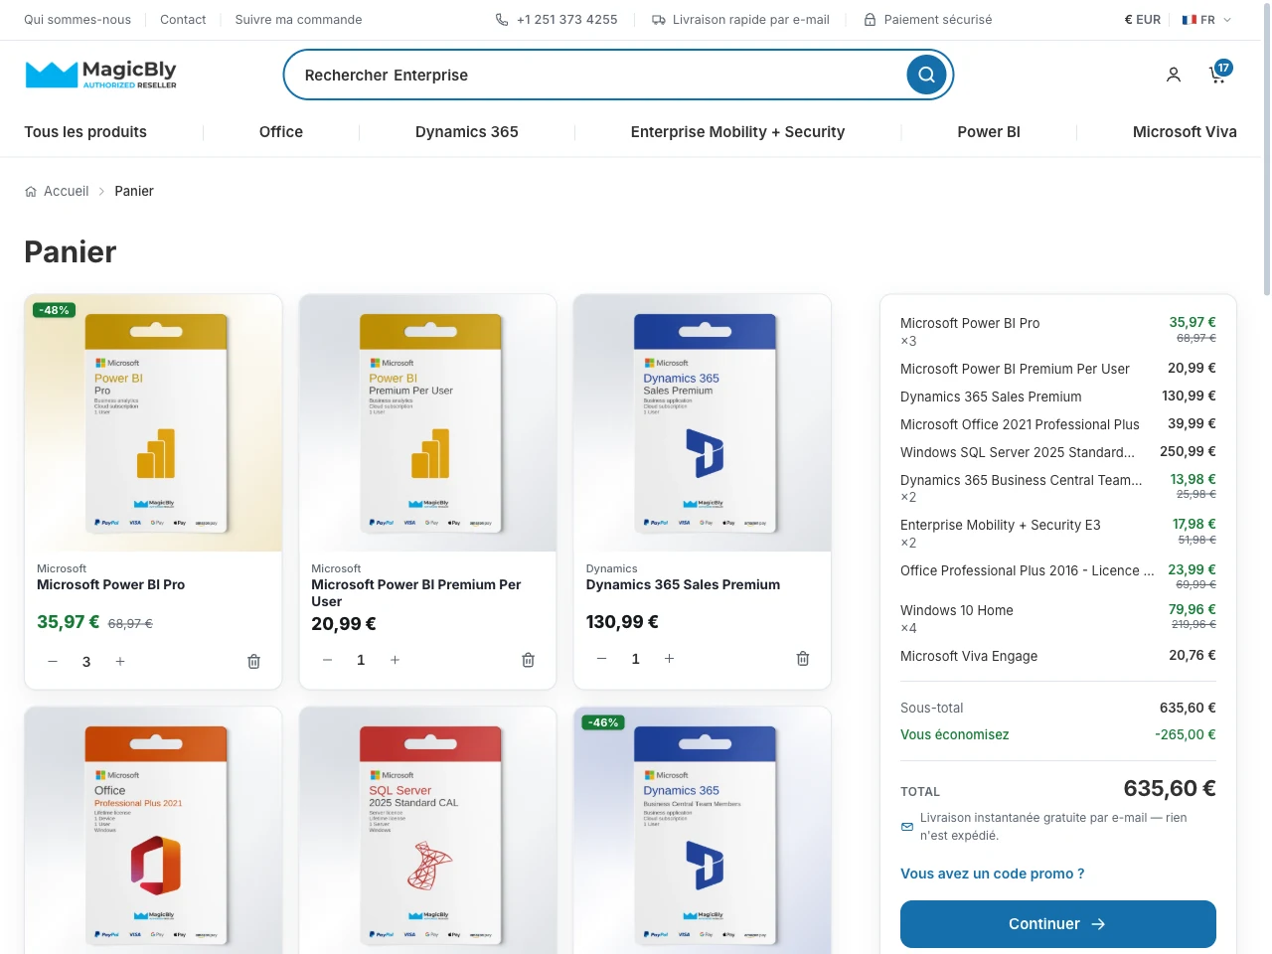Remove Power BI Premium Per User item
Viewport: 1272px width, 954px height.
click(528, 660)
